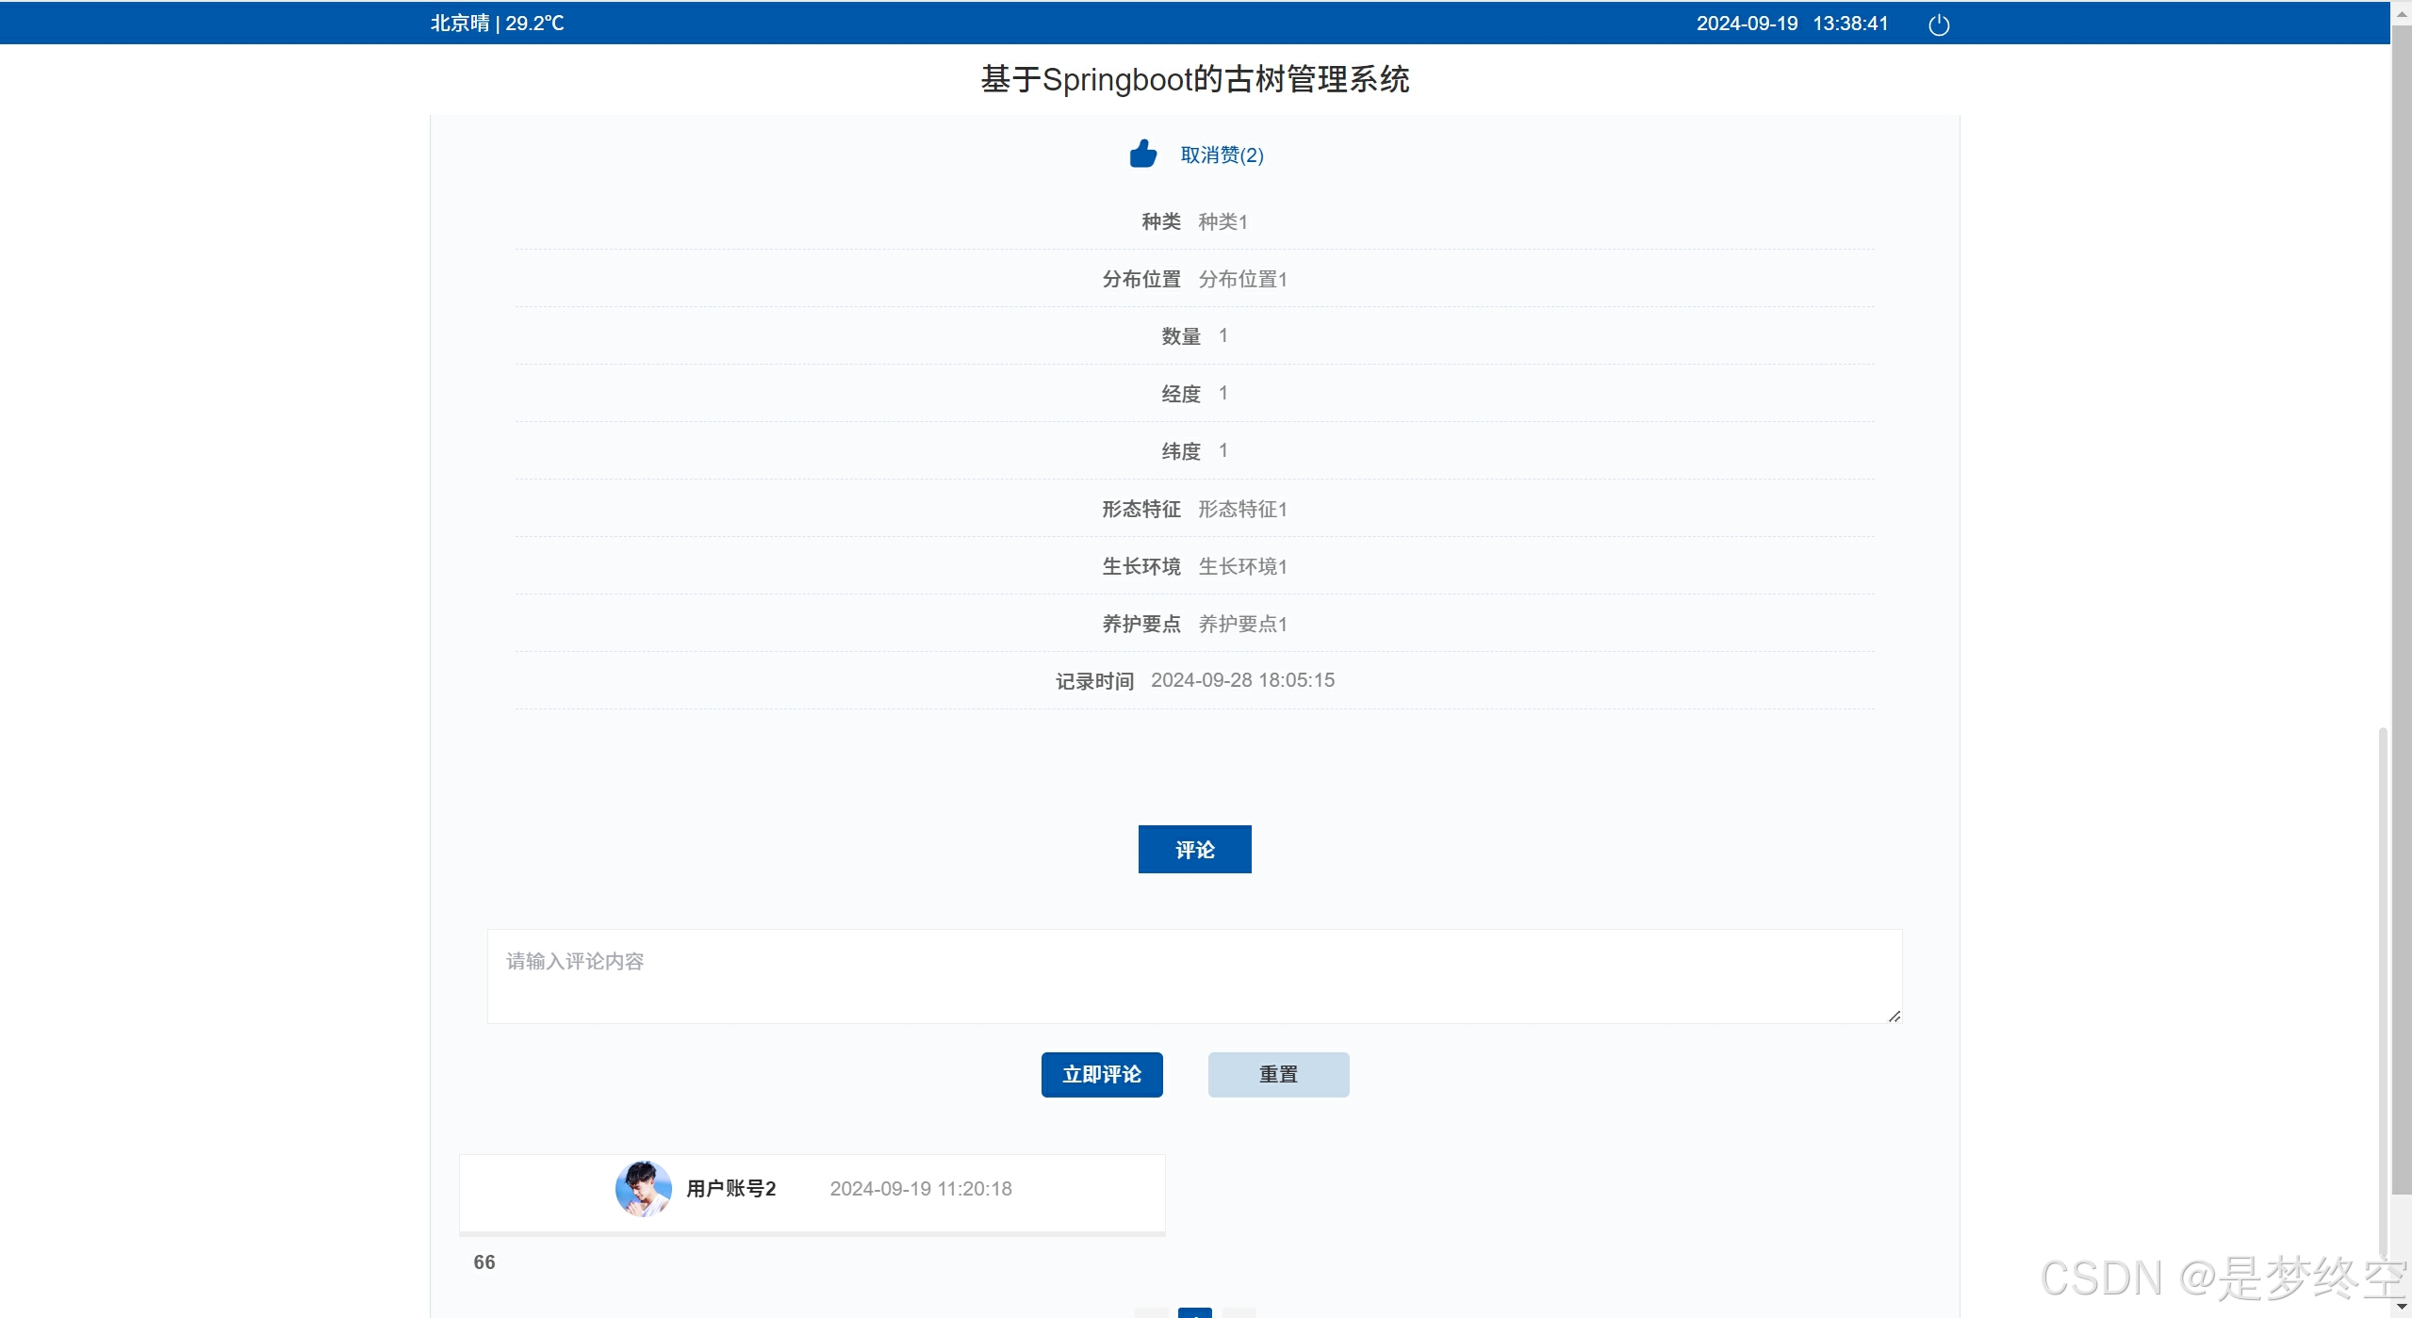Screen dimensions: 2412x1318
Task: Click the value 养护要点1
Action: coord(1242,624)
